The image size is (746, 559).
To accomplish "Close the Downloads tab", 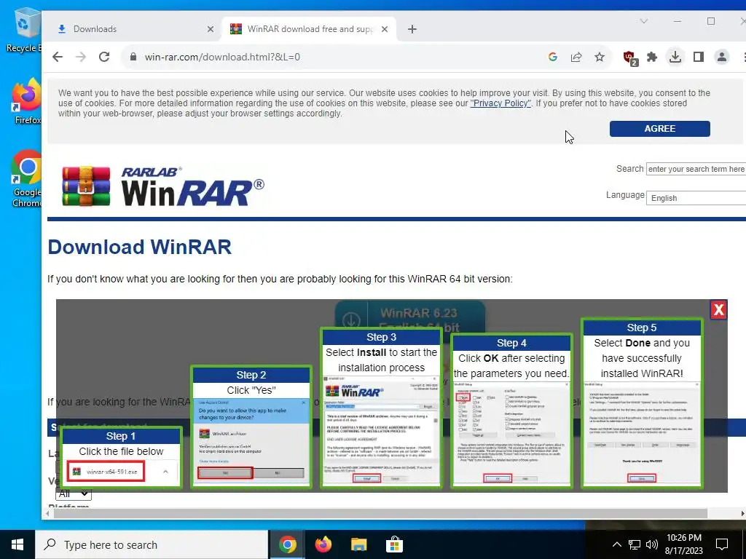I will pyautogui.click(x=211, y=29).
